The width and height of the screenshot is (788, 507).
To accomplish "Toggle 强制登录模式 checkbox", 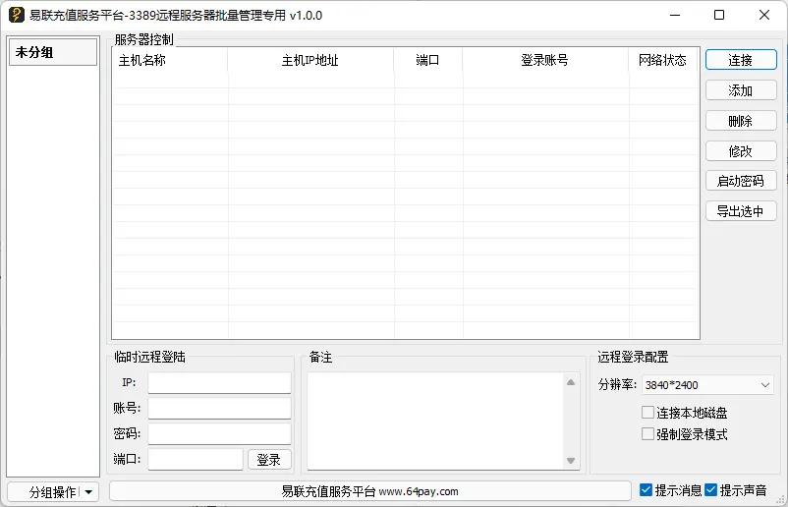I will click(647, 434).
